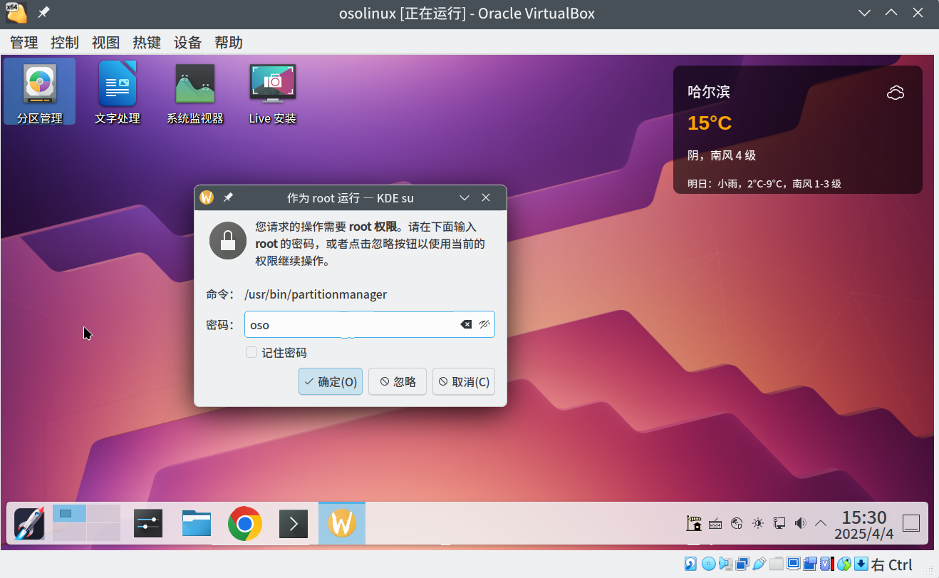The image size is (939, 578).
Task: Open Google Chrome from the taskbar
Action: click(244, 523)
